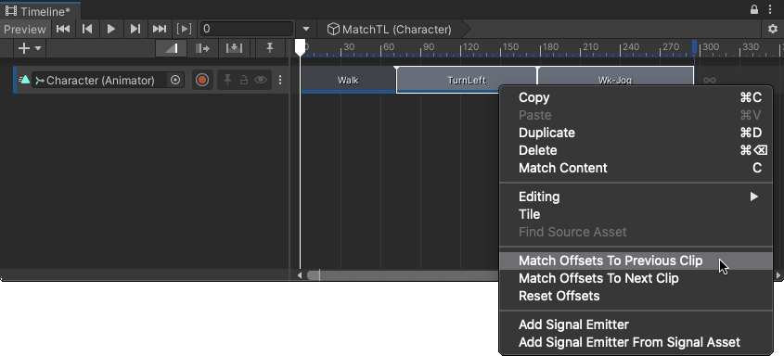Select Ripple edit mode icon
The width and height of the screenshot is (784, 356).
(202, 48)
